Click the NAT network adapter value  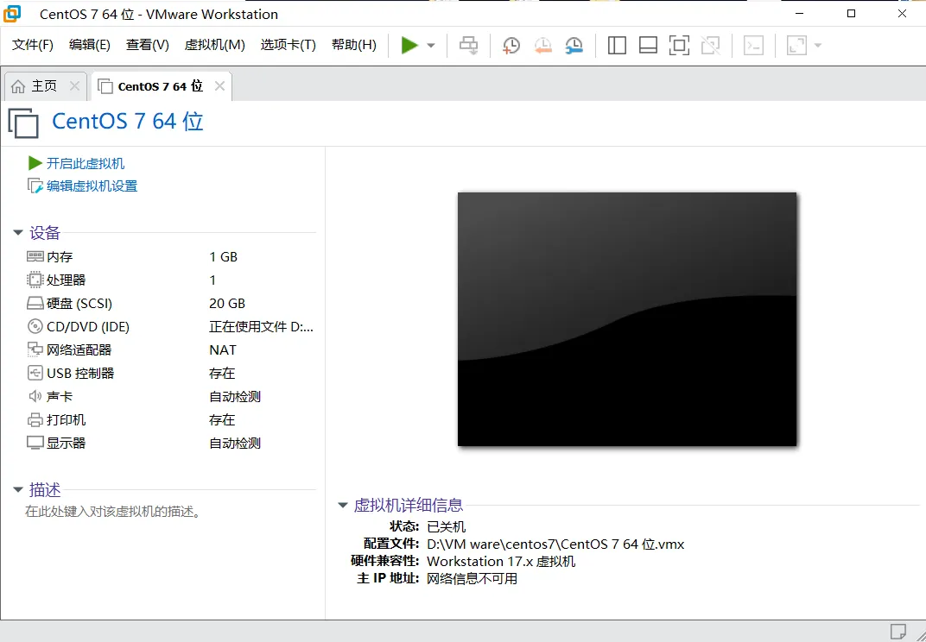[223, 350]
